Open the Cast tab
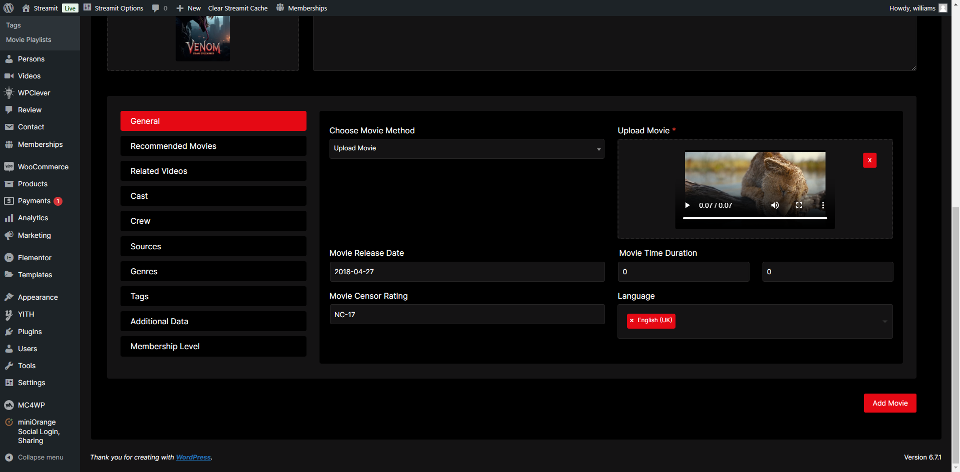The image size is (960, 472). coord(213,196)
